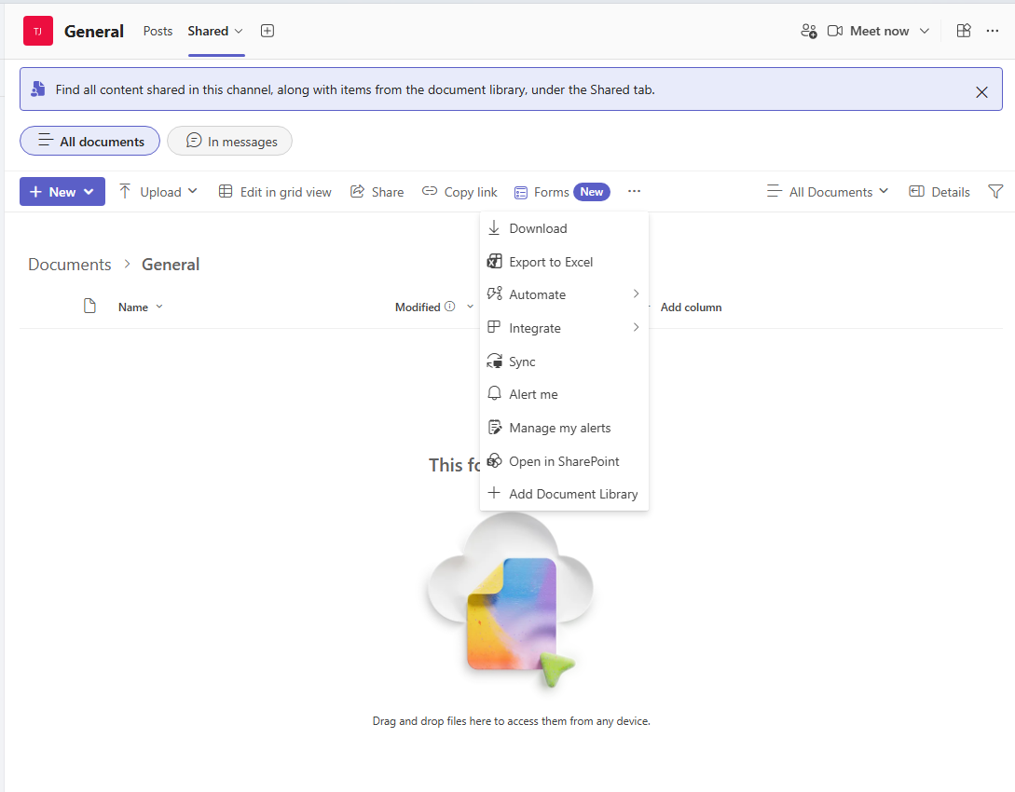Toggle the In messages filter
This screenshot has width=1015, height=792.
point(229,141)
